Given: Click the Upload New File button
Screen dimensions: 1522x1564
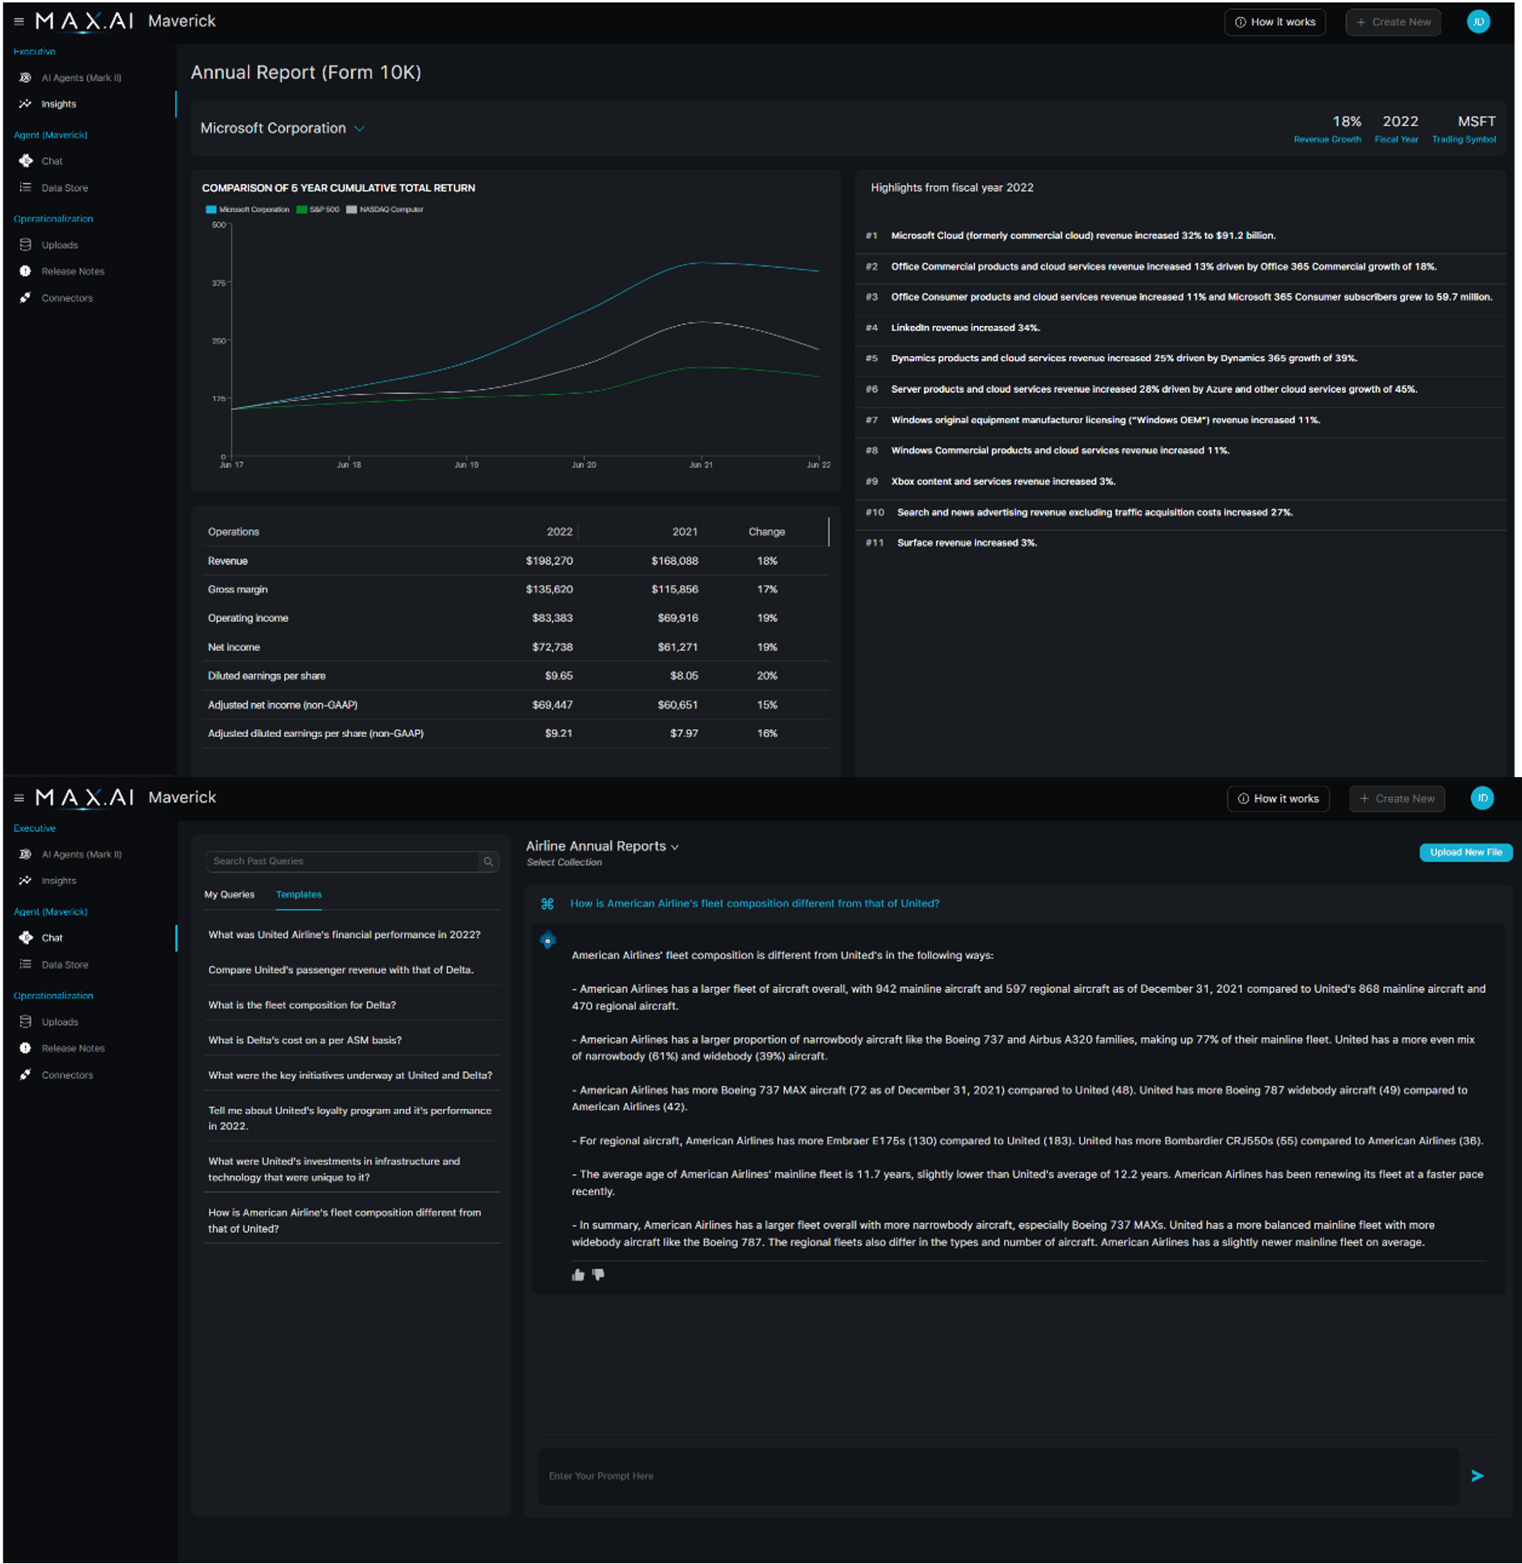Looking at the screenshot, I should point(1465,852).
